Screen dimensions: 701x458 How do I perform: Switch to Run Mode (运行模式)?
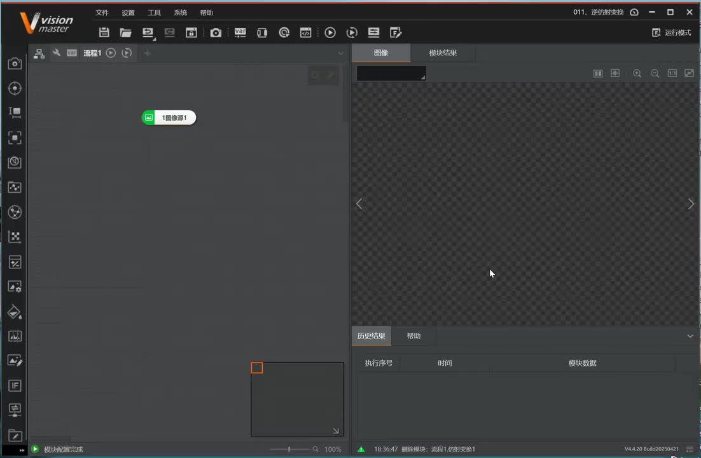tap(672, 32)
